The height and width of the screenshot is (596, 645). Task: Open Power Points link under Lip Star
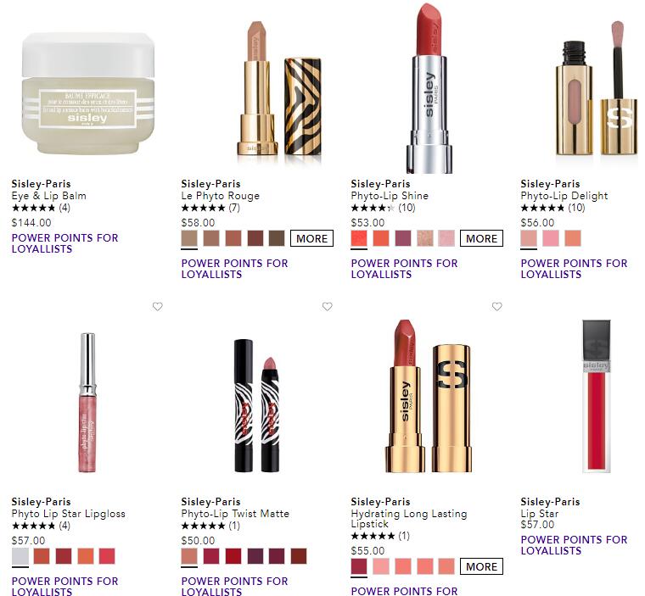point(575,545)
